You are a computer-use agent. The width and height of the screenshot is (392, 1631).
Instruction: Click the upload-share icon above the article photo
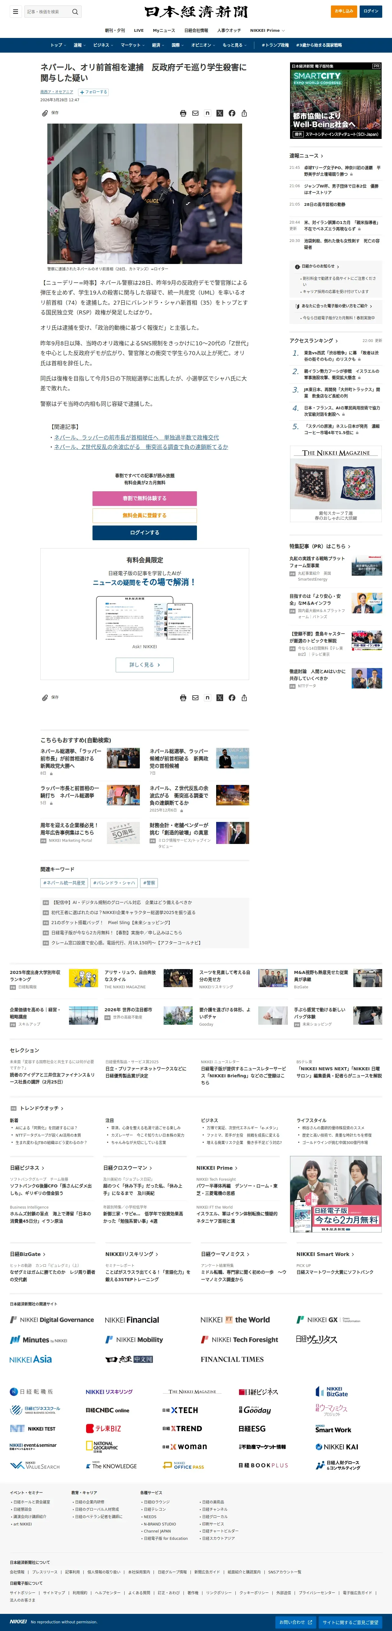tap(244, 113)
